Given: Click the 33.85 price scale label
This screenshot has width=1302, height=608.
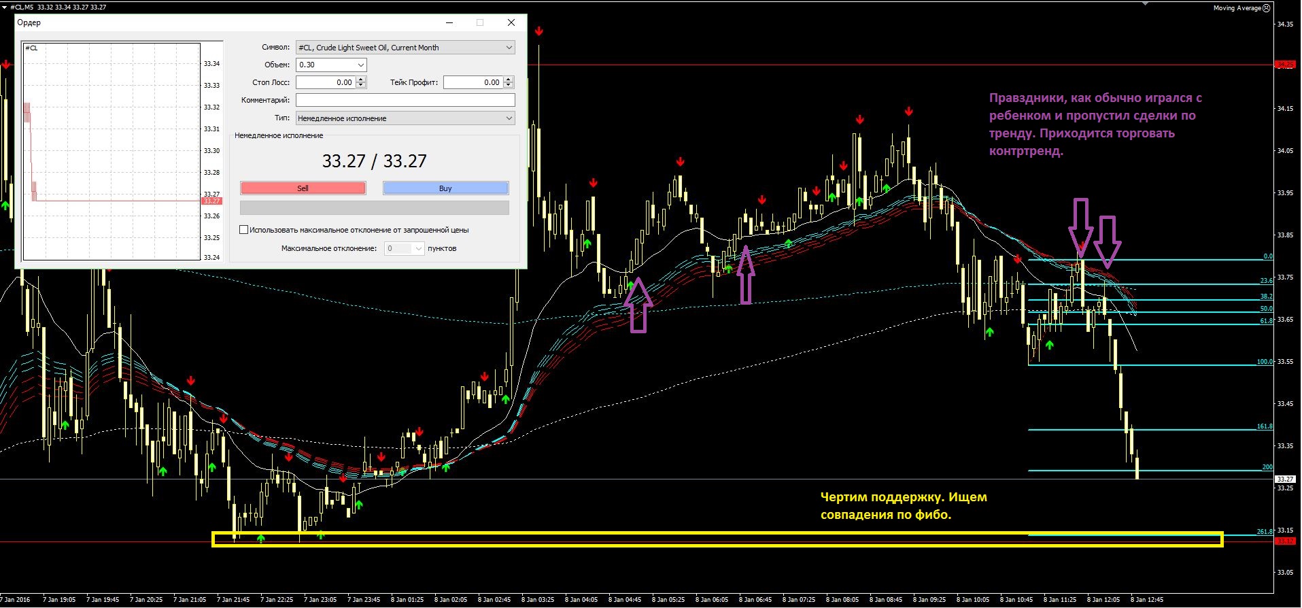Looking at the screenshot, I should tap(1285, 235).
